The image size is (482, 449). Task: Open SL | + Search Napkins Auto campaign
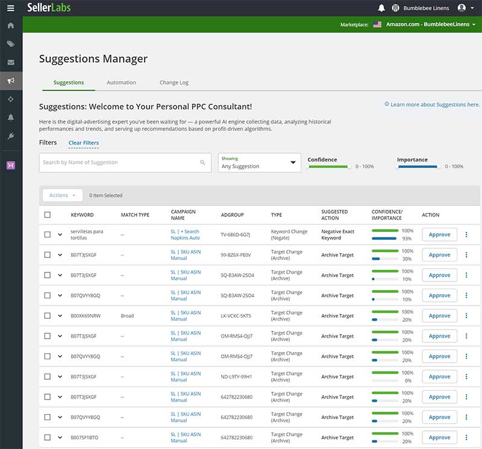pyautogui.click(x=185, y=234)
